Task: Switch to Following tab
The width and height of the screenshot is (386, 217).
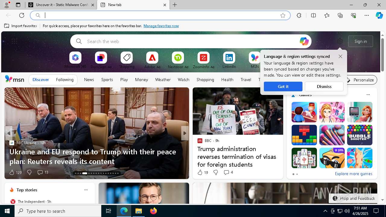Action: (x=65, y=80)
